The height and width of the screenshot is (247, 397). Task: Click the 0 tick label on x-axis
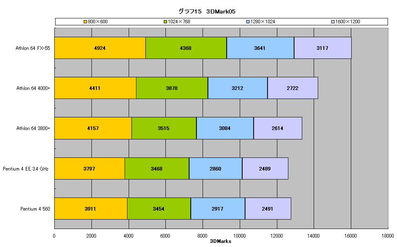tap(54, 236)
